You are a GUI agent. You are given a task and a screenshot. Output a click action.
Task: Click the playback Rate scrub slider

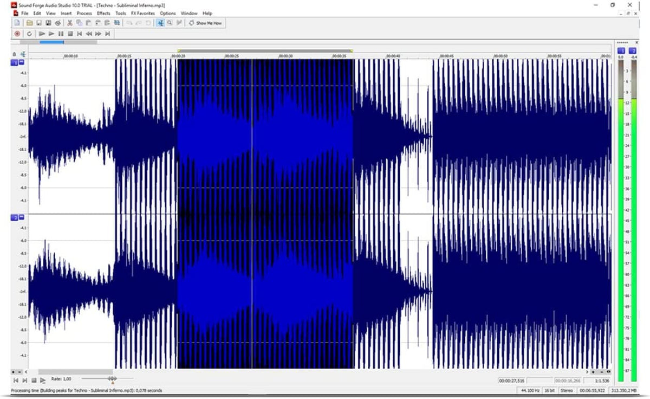[x=112, y=378]
